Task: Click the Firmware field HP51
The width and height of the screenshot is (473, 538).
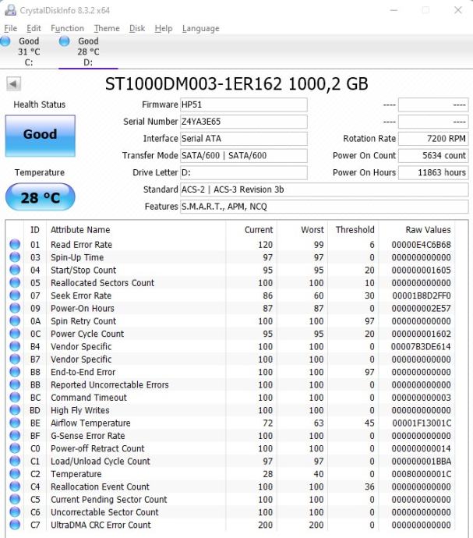Action: coord(244,104)
